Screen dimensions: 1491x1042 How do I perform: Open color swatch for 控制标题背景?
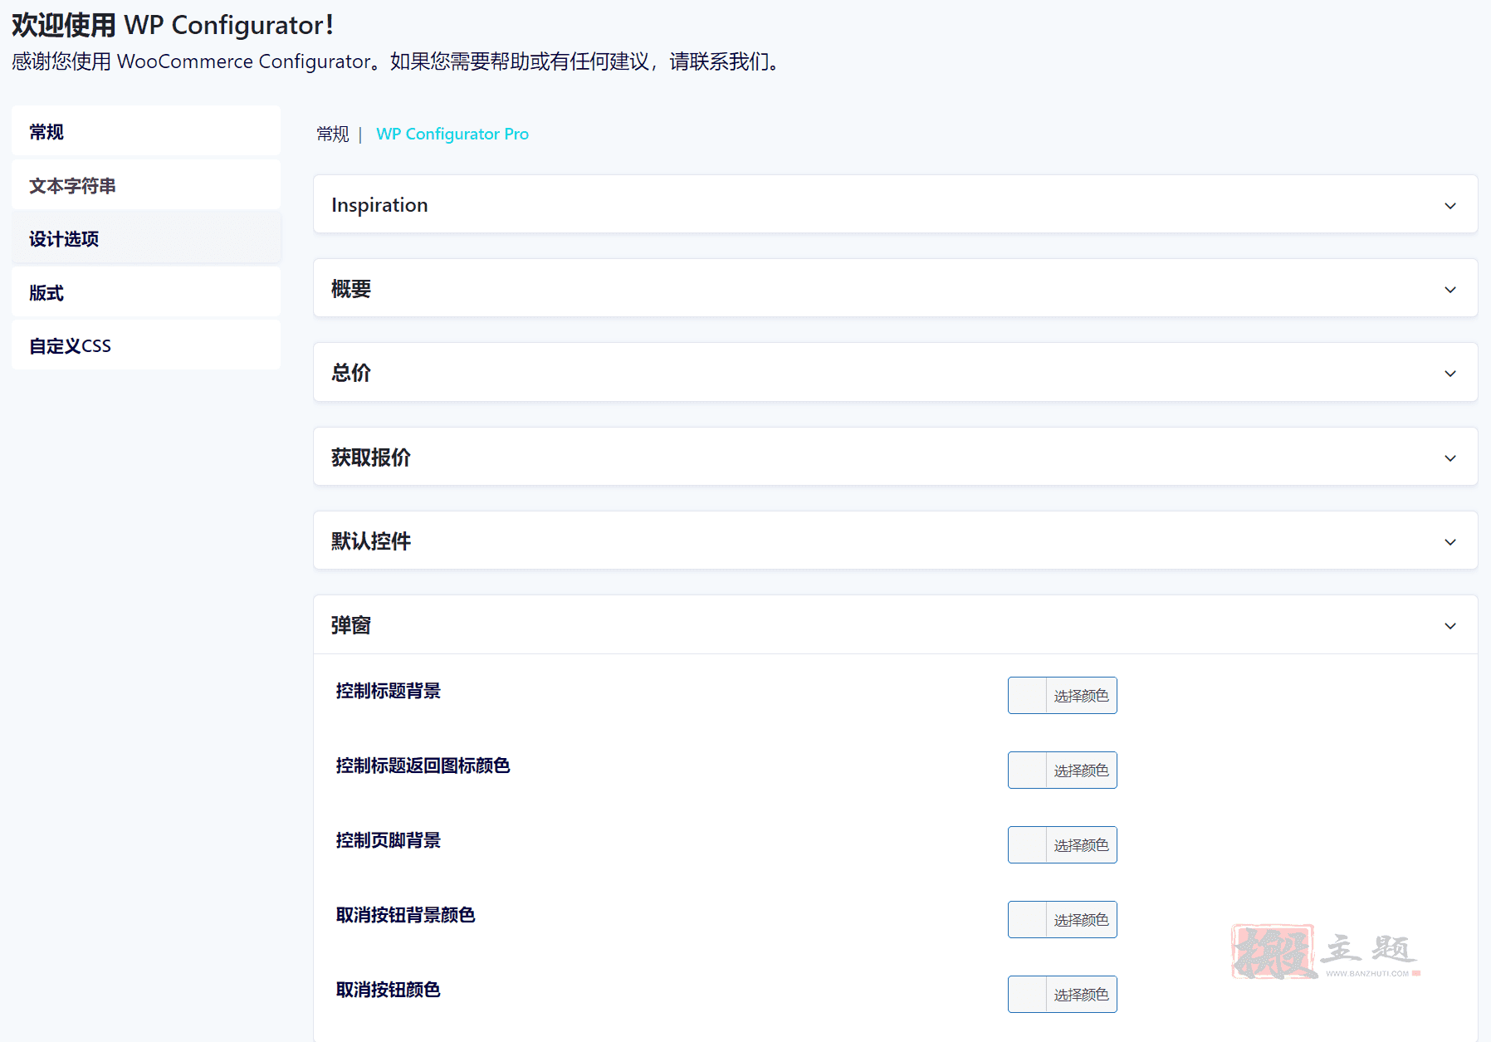coord(1027,695)
